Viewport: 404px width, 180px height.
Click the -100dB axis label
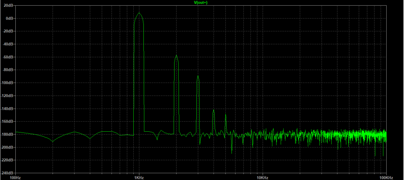click(7, 83)
